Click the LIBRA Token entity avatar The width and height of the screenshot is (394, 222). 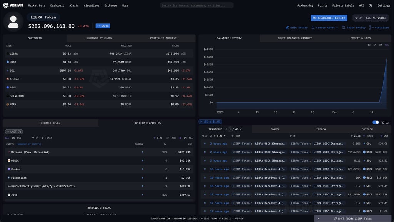[13, 22]
